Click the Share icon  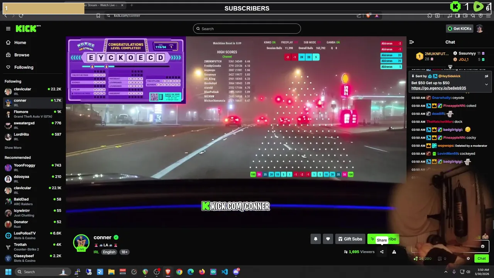pyautogui.click(x=382, y=252)
